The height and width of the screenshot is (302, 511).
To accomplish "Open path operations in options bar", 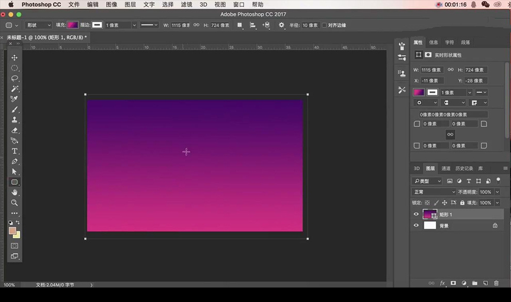I will tap(240, 25).
